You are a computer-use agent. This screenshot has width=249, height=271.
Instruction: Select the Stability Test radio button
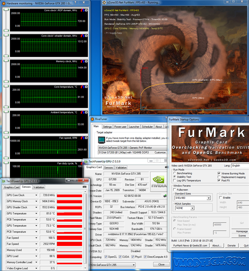tap(174, 177)
